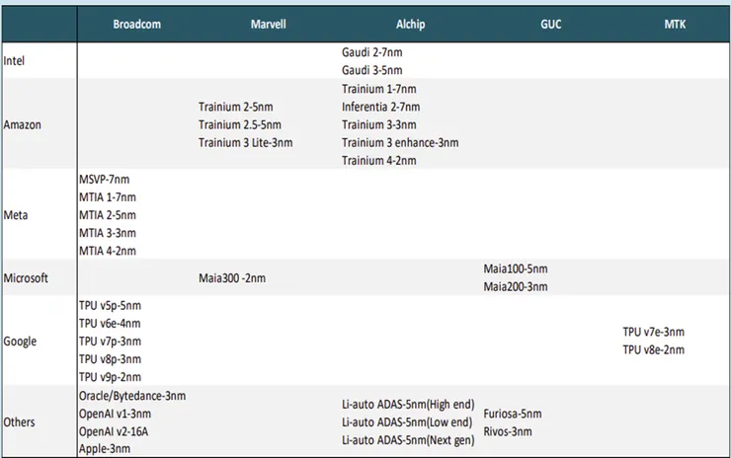This screenshot has width=731, height=458.
Task: Select the Marvell column header
Action: click(x=268, y=24)
